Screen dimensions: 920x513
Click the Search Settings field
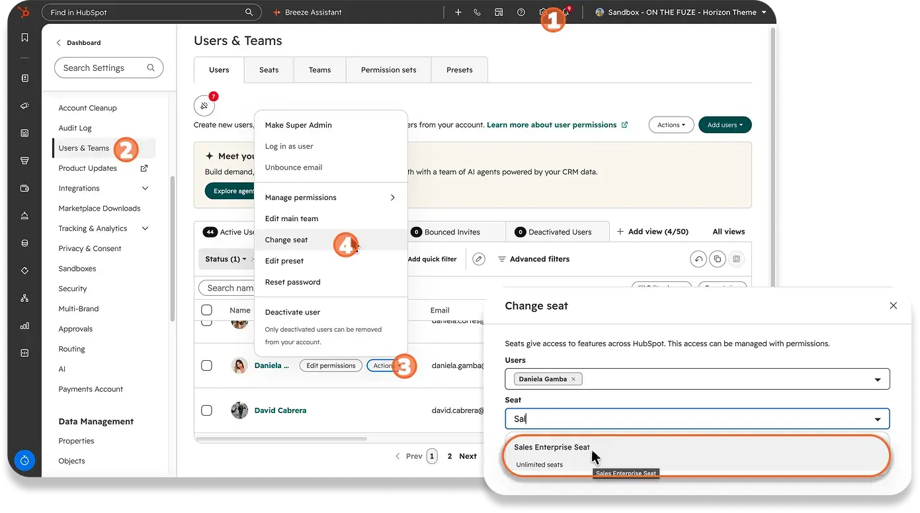[108, 68]
